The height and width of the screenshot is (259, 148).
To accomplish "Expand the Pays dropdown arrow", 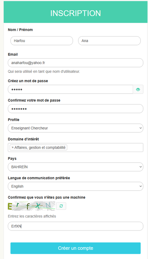I will click(141, 167).
